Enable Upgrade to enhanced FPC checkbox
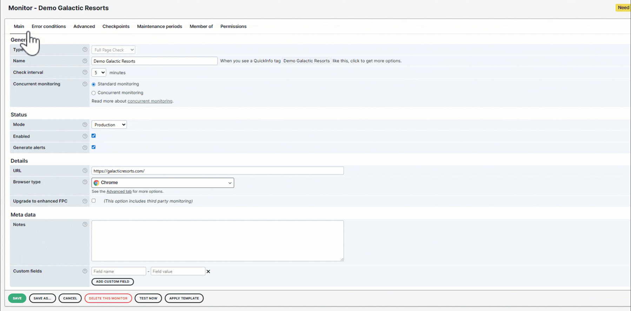The height and width of the screenshot is (311, 631). pyautogui.click(x=94, y=201)
